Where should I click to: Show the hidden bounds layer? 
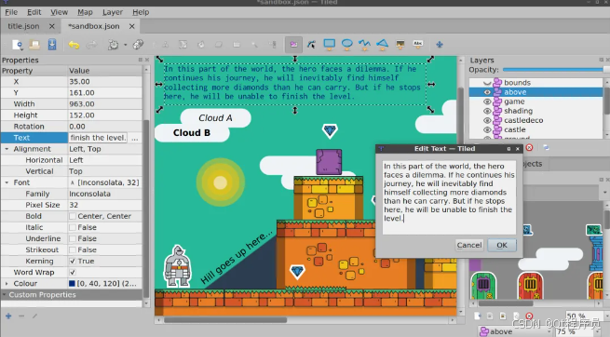click(487, 83)
